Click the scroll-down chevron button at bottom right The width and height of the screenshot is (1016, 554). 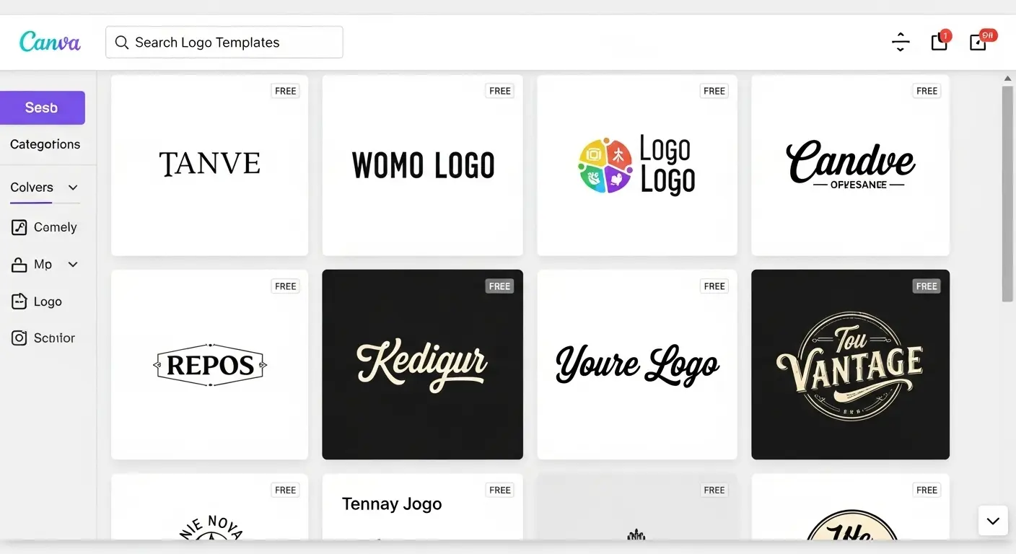pos(993,520)
